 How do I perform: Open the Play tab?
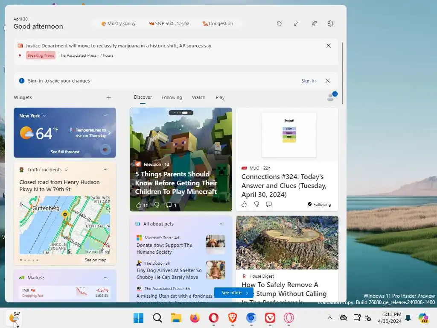[220, 97]
